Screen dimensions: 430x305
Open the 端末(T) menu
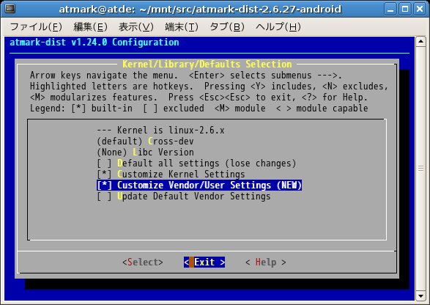182,27
